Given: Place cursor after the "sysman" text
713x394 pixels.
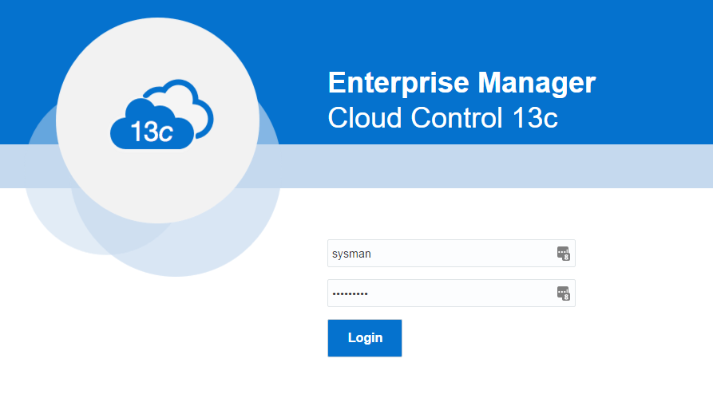Looking at the screenshot, I should (x=371, y=254).
